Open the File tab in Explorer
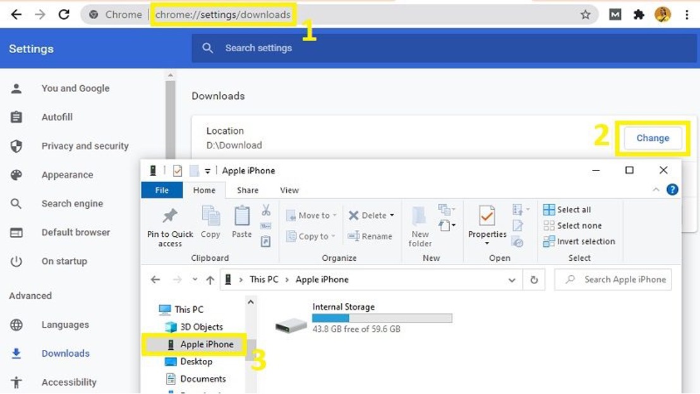This screenshot has height=394, width=700. (162, 190)
